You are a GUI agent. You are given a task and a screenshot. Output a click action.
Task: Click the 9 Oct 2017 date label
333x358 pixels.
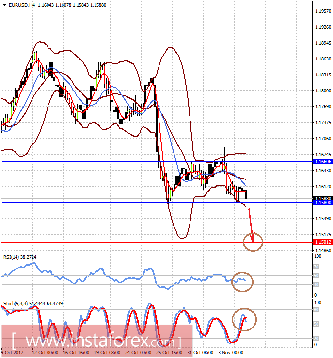pyautogui.click(x=12, y=353)
